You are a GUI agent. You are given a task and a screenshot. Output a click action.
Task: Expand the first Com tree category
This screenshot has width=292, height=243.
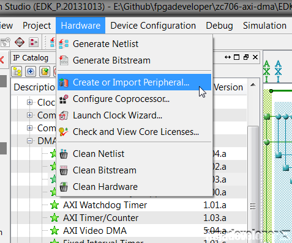point(29,115)
